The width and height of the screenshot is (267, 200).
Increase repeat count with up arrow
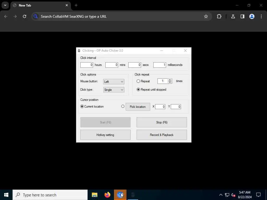(x=170, y=80)
